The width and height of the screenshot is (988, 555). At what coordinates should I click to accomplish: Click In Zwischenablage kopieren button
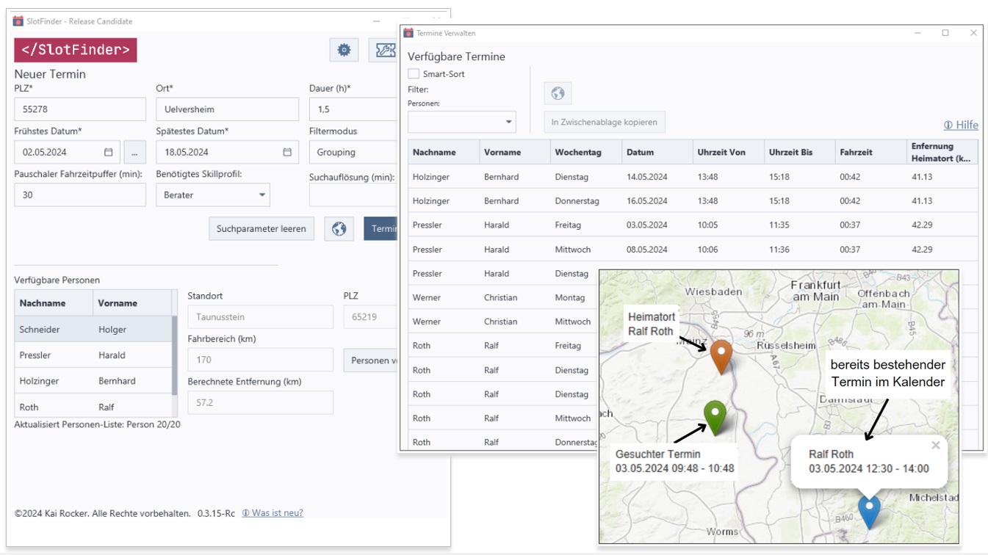point(605,122)
